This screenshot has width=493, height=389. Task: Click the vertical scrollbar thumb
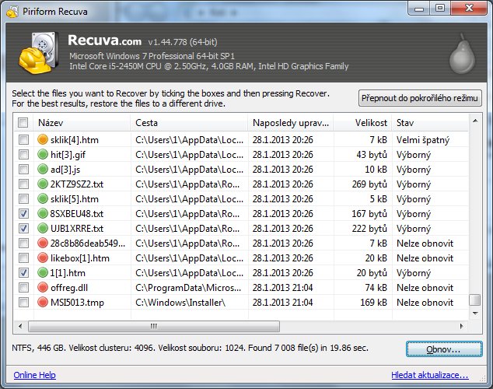click(x=475, y=300)
